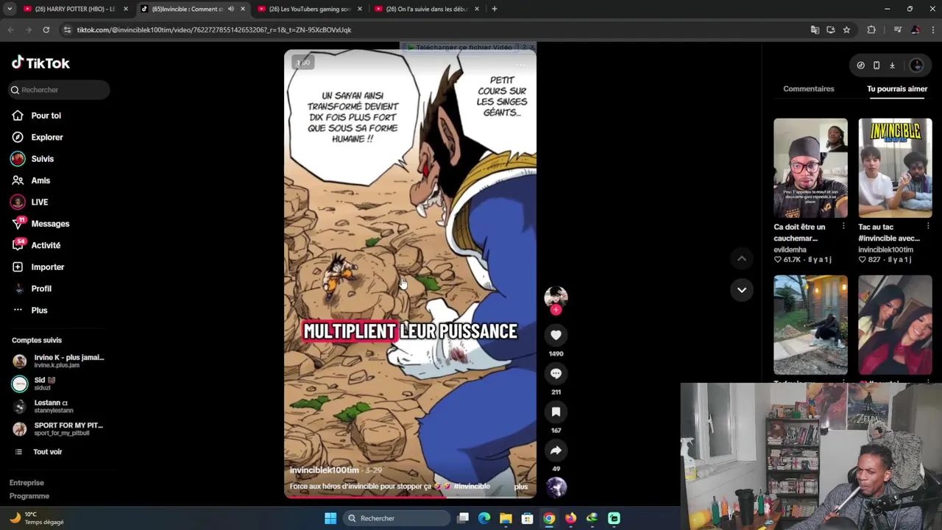
Task: Open followed account Irvine K
Action: coord(59,361)
